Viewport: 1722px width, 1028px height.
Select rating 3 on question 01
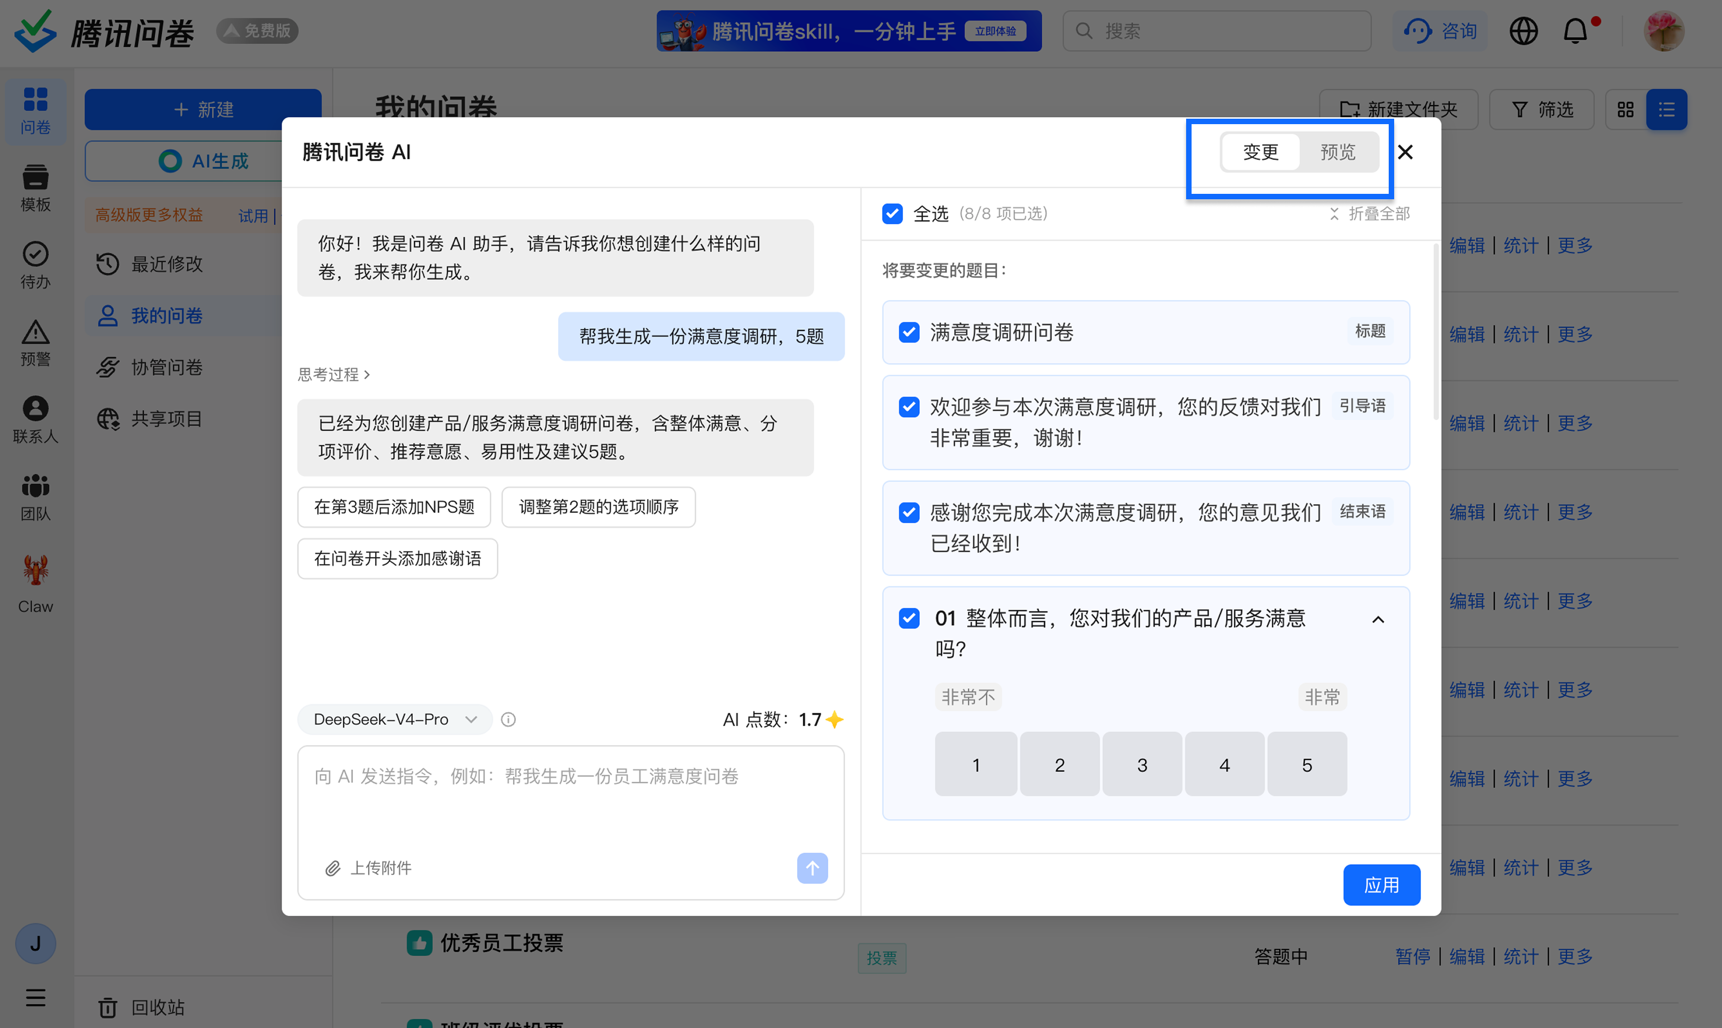point(1141,764)
